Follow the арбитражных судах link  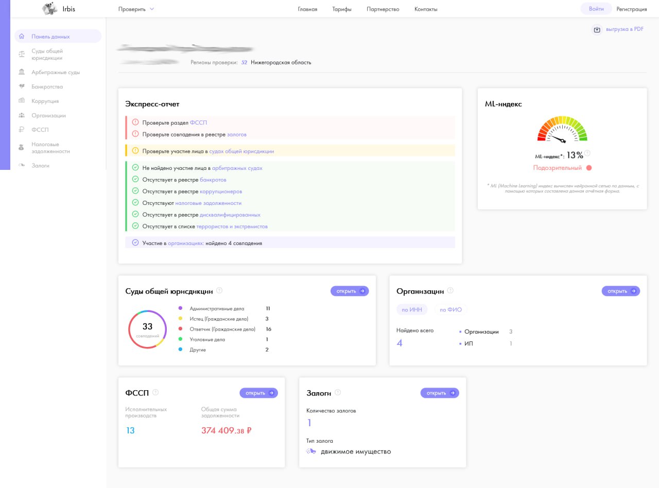237,168
